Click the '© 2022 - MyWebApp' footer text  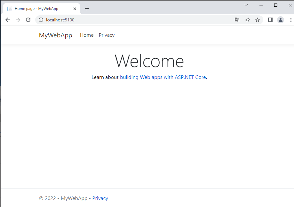[63, 198]
